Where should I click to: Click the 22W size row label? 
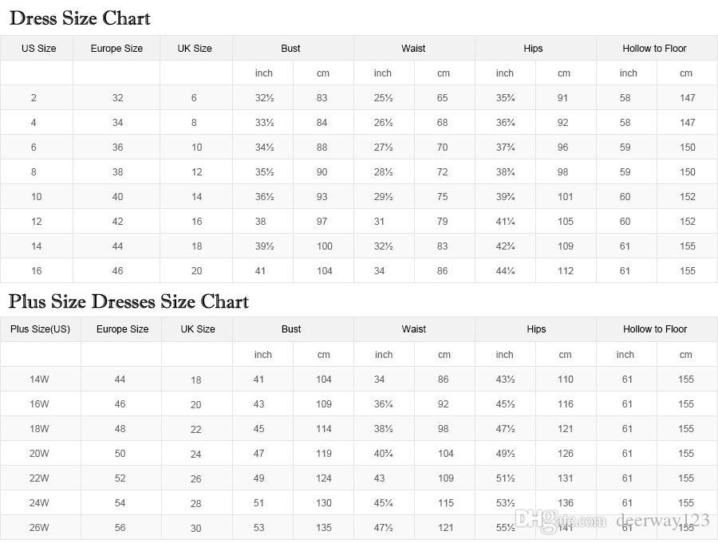[40, 478]
